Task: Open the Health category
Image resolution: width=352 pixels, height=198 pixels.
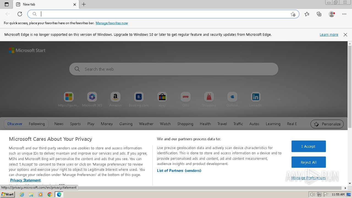Action: pyautogui.click(x=205, y=124)
